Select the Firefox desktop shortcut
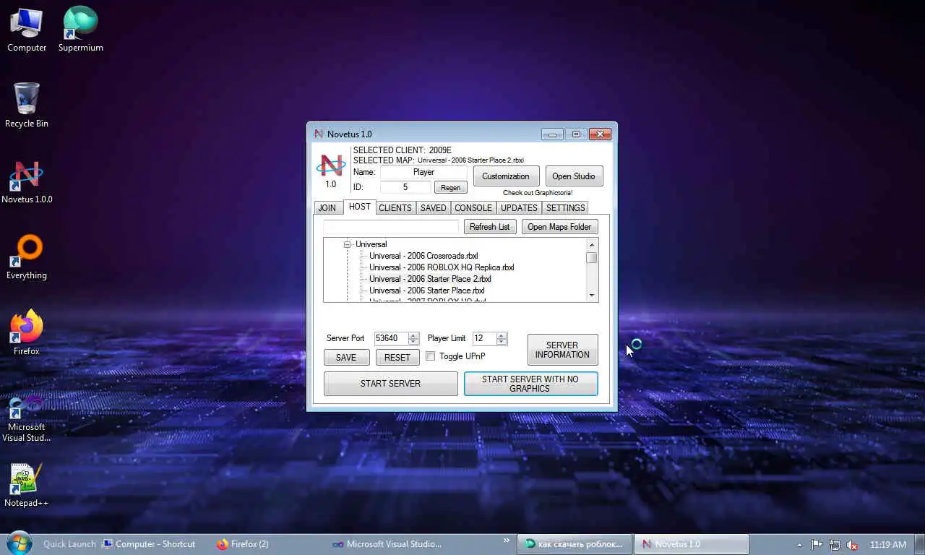925x555 pixels. pyautogui.click(x=27, y=333)
